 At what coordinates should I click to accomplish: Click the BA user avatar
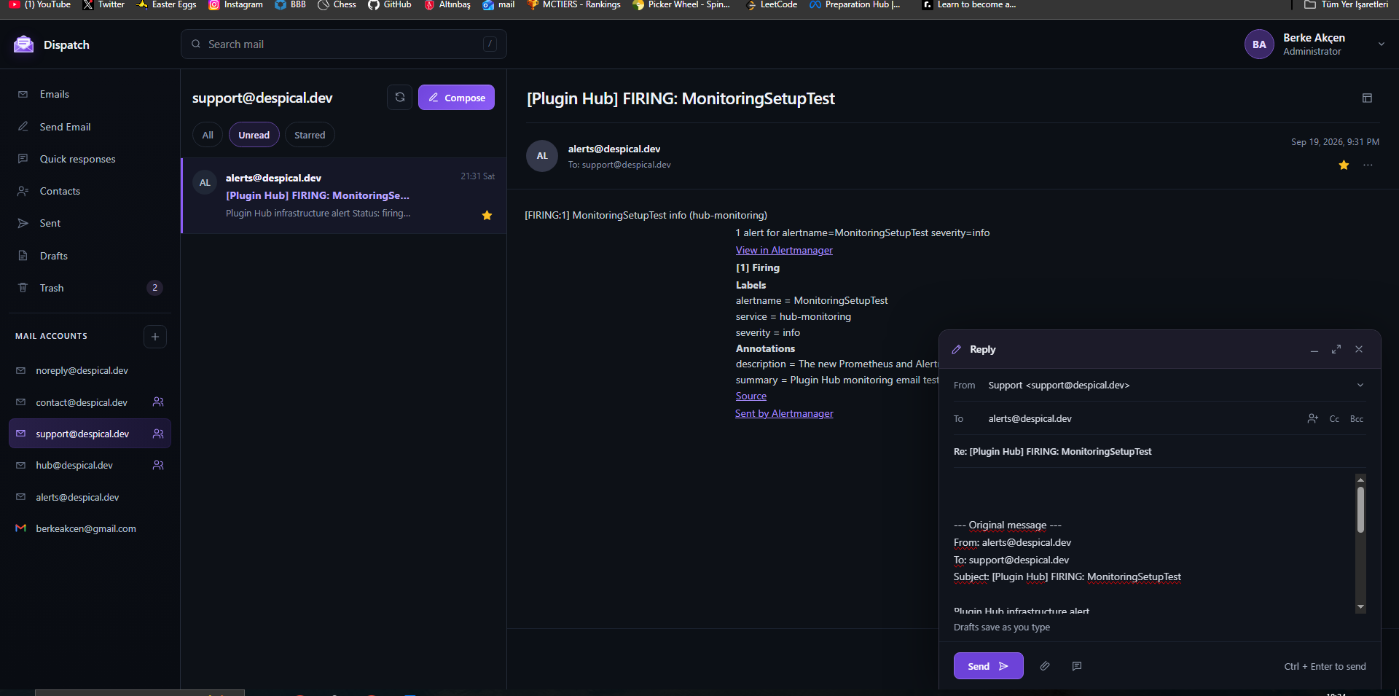[1259, 44]
